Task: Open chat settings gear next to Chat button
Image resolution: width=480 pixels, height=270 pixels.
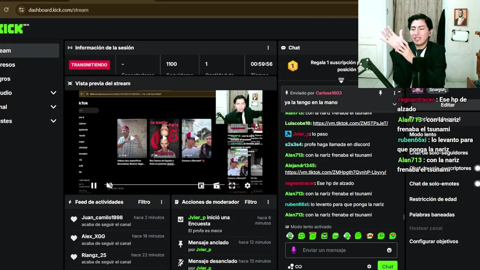Action: coord(369,267)
